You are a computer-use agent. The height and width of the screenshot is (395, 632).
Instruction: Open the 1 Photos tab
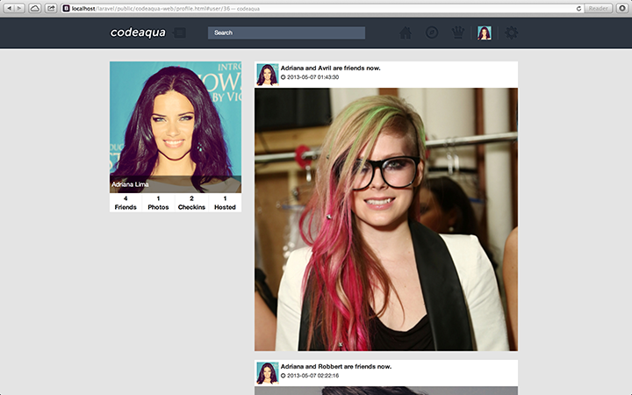coord(158,203)
